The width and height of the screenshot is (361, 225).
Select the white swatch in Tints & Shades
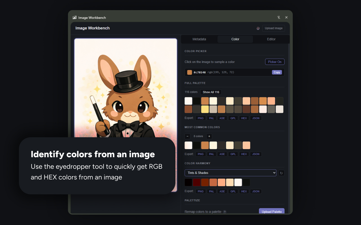point(238,182)
